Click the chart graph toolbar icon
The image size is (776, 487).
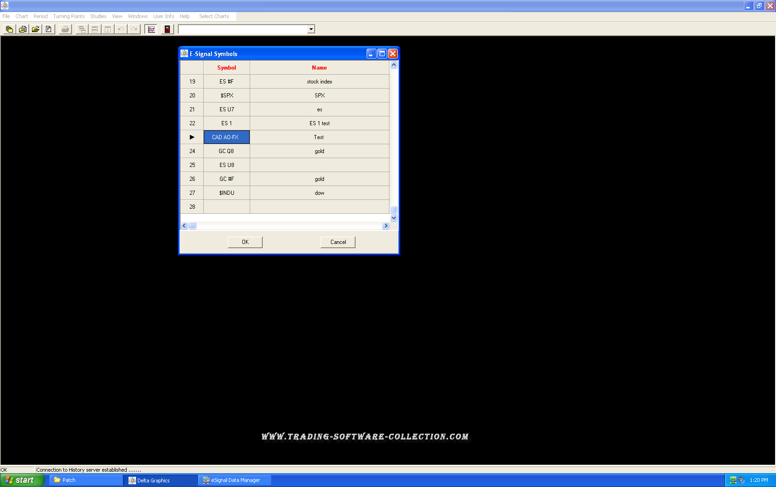(x=151, y=29)
